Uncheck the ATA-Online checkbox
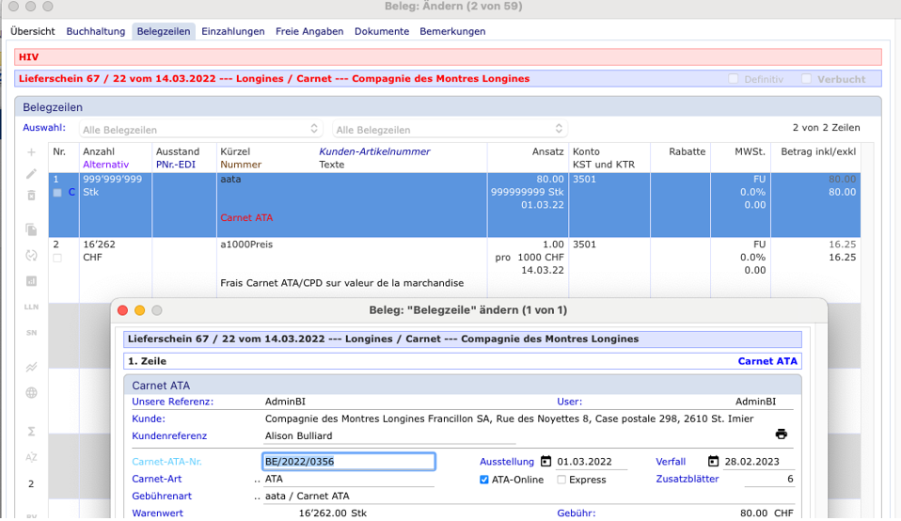The image size is (901, 521). pos(484,480)
